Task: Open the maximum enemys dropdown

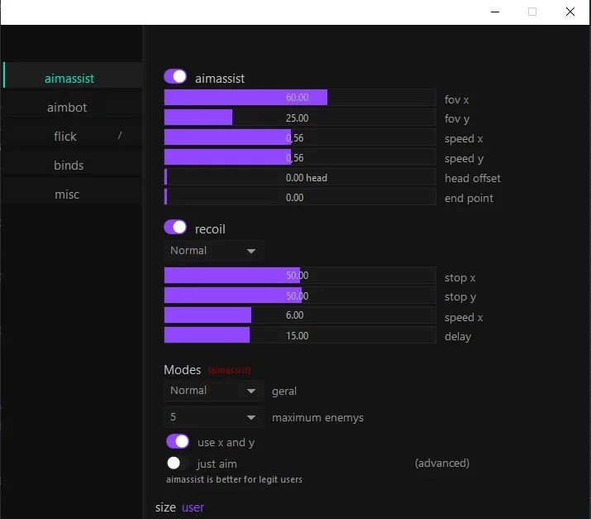Action: 213,417
